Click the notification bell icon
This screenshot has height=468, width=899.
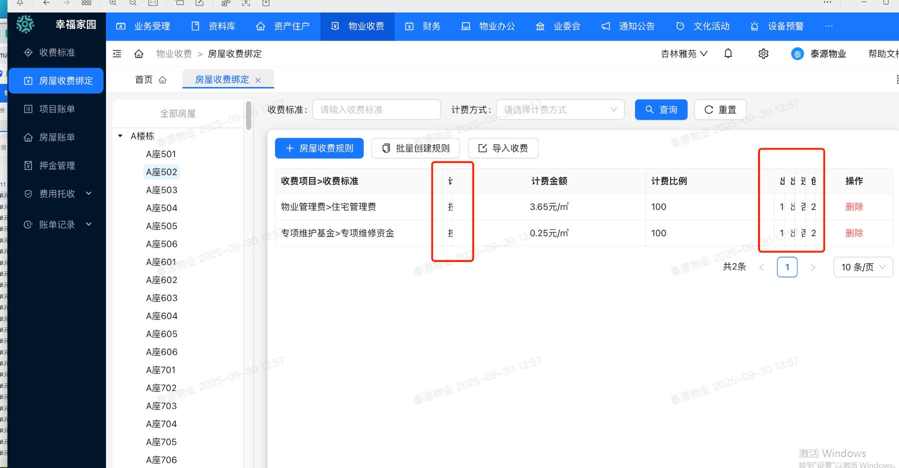(x=728, y=53)
